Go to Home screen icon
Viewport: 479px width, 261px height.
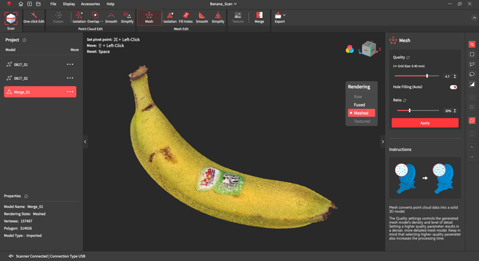click(x=21, y=4)
